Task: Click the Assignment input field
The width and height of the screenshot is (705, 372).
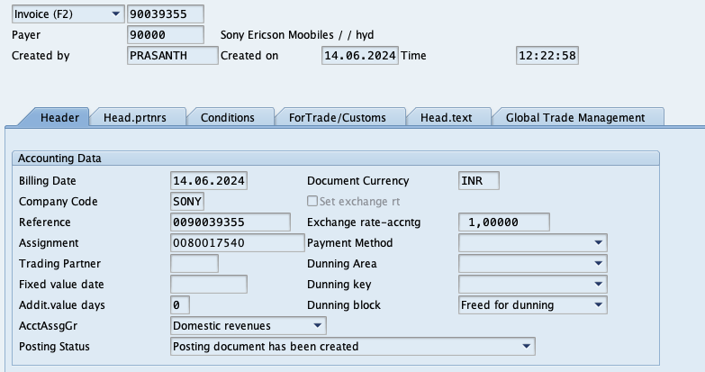Action: (x=238, y=243)
